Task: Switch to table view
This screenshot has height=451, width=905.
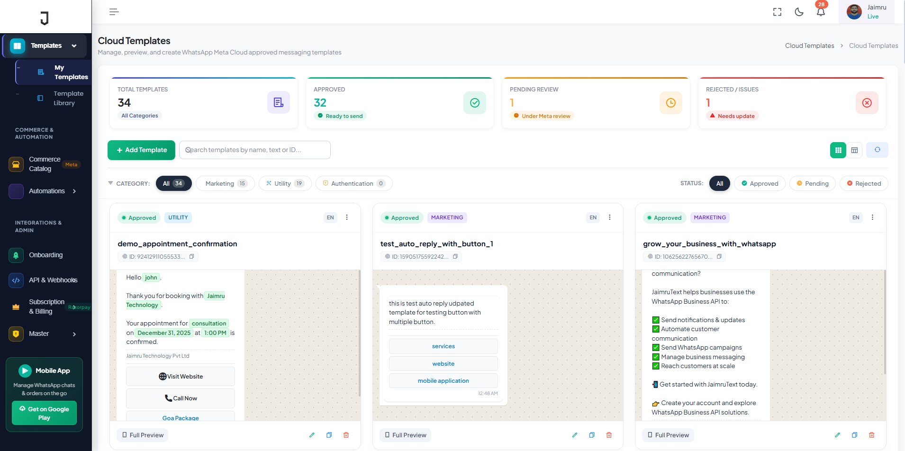Action: point(854,150)
